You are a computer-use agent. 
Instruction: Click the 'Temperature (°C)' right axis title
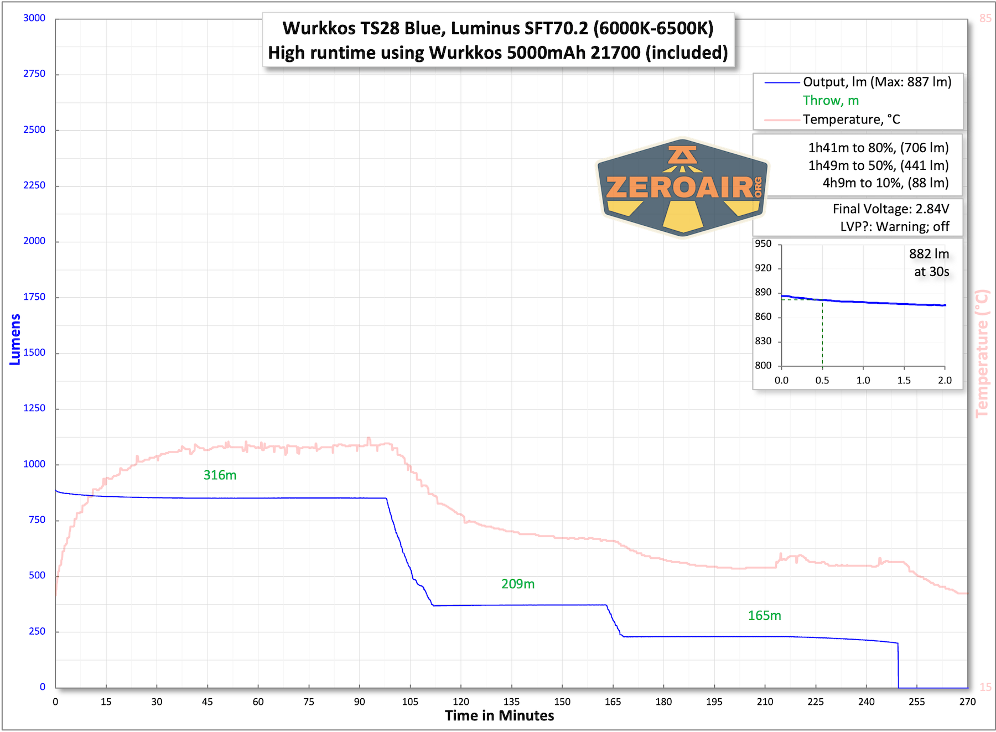click(x=982, y=354)
